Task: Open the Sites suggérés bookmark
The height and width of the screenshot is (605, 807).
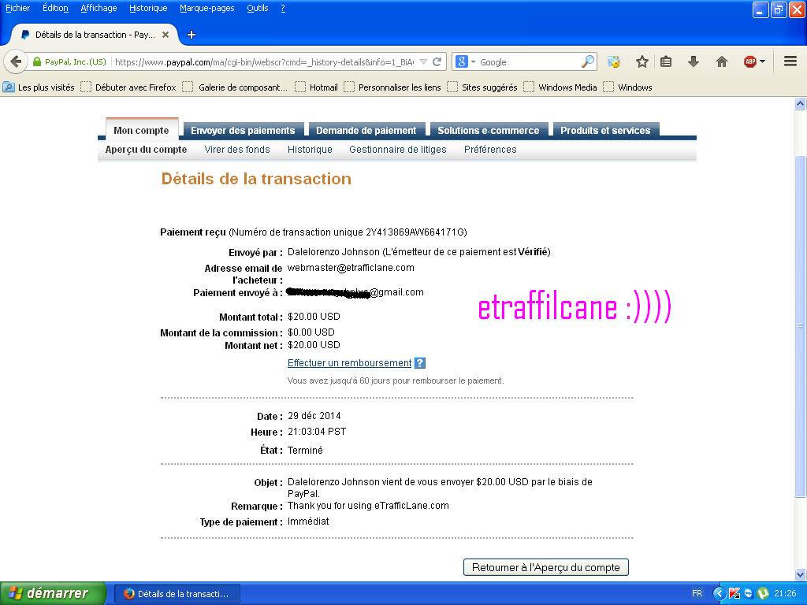Action: [x=483, y=87]
